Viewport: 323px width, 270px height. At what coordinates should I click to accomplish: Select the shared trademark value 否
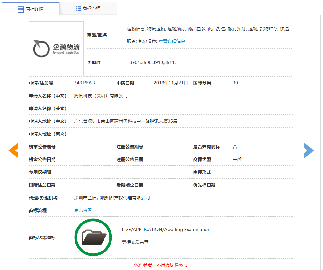coord(235,147)
